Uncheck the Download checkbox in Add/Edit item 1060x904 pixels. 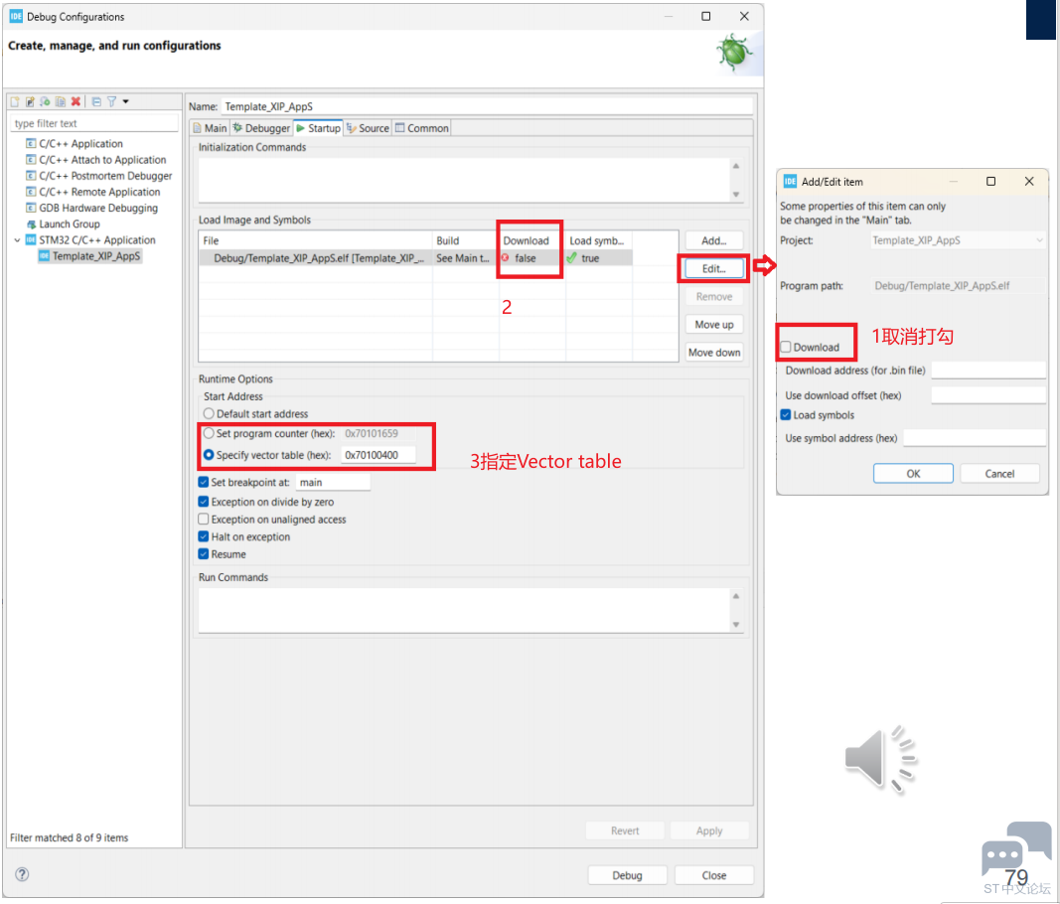click(787, 347)
